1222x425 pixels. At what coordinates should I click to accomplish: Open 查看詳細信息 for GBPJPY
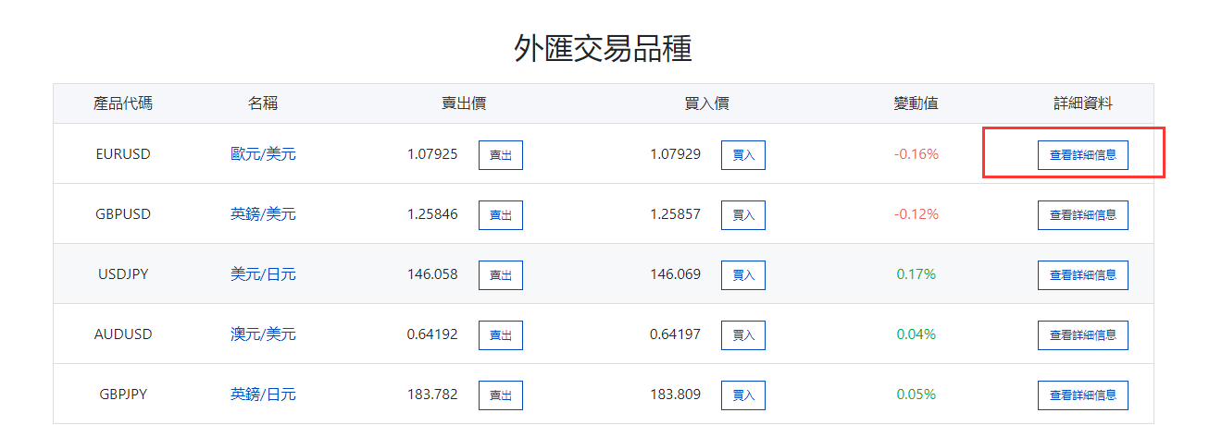1082,395
